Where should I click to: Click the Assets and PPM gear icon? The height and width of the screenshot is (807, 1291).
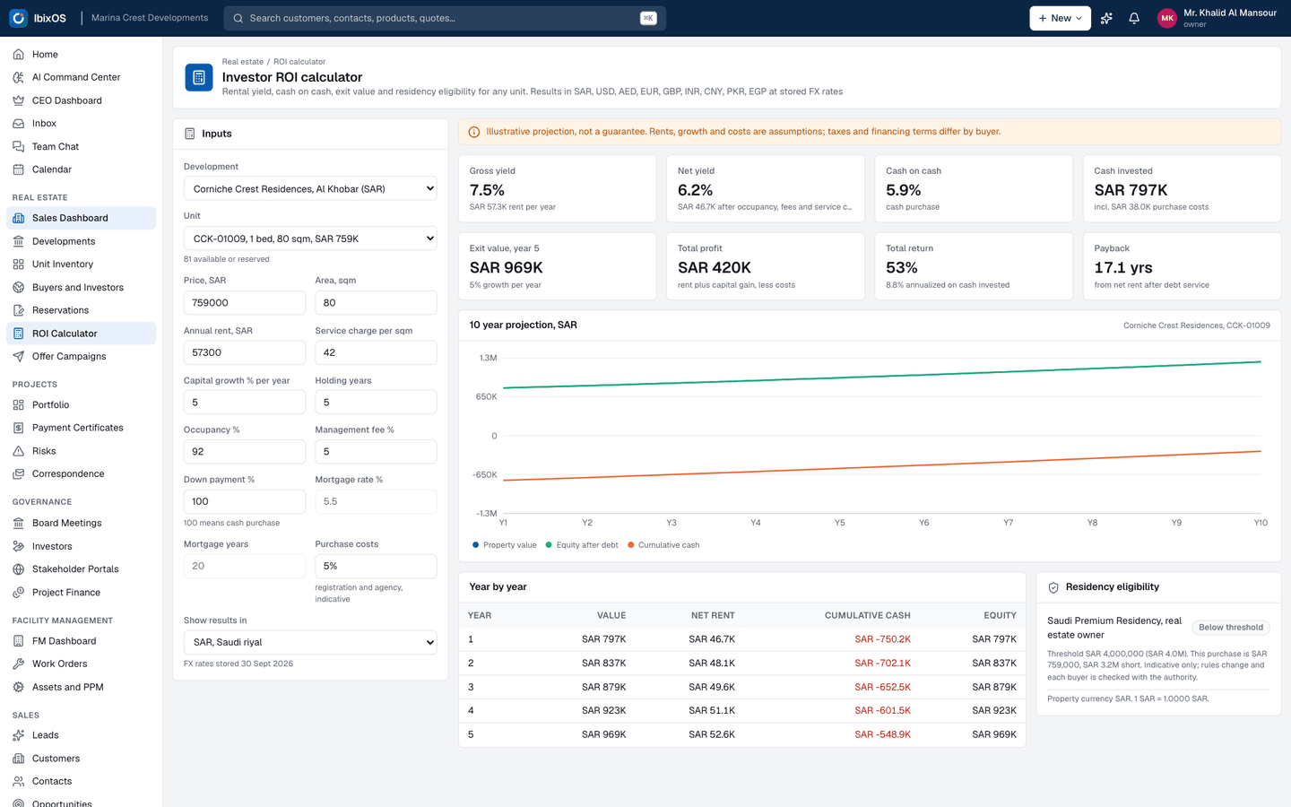tap(19, 688)
